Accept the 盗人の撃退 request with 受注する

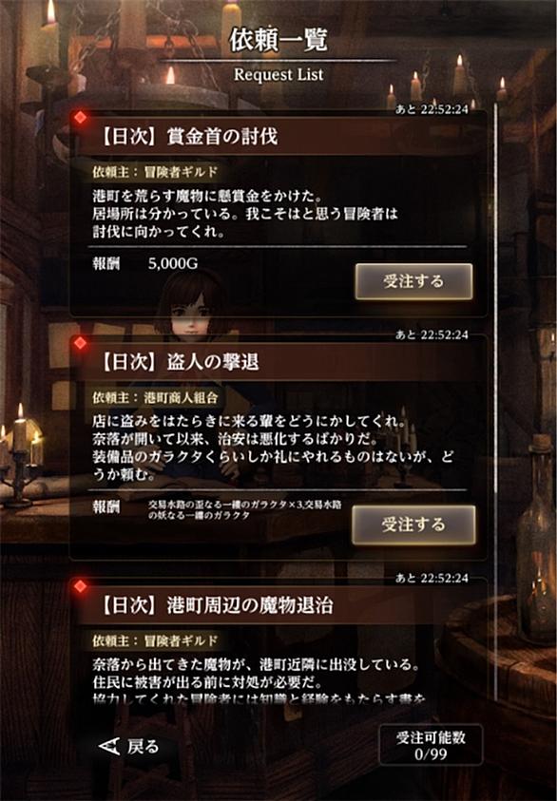tap(413, 524)
